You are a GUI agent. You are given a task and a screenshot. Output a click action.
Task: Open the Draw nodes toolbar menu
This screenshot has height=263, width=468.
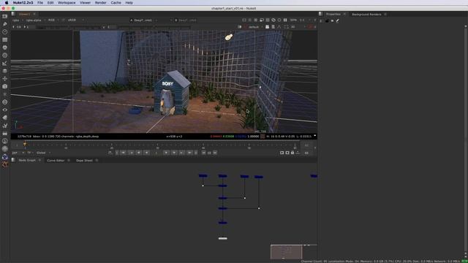[x=5, y=24]
